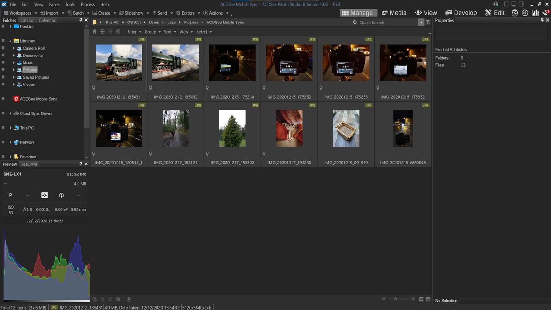Start Auto Advance play icon in bottom toolbar
The width and height of the screenshot is (551, 310).
tap(129, 299)
